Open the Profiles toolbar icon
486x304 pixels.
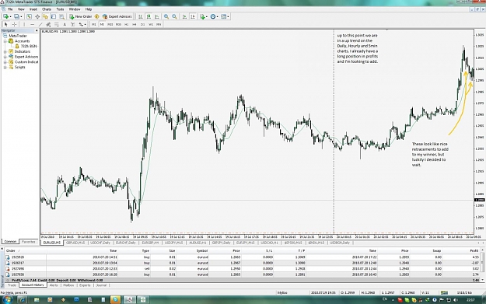click(x=16, y=16)
